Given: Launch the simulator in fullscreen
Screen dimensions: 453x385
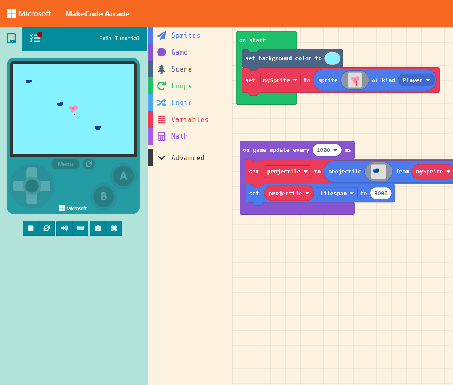Looking at the screenshot, I should pyautogui.click(x=114, y=228).
